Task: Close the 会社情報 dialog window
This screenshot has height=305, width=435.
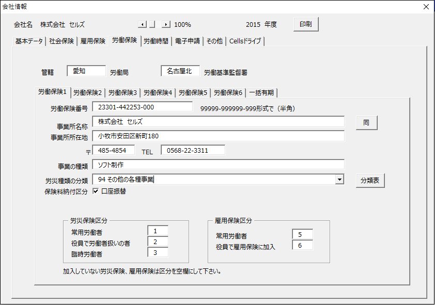Action: 426,7
